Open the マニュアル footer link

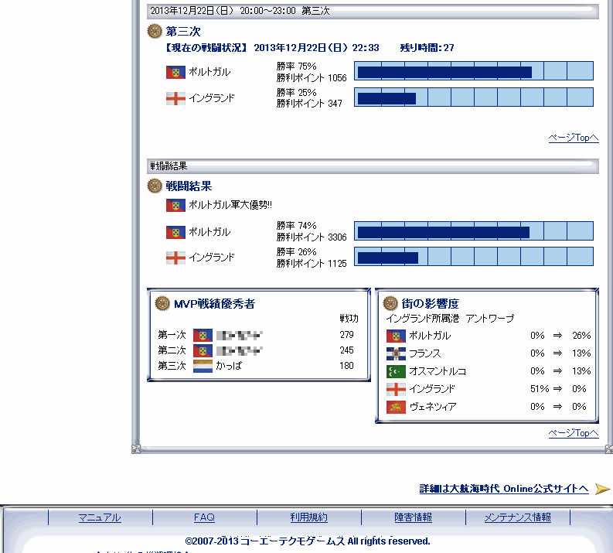(x=100, y=517)
